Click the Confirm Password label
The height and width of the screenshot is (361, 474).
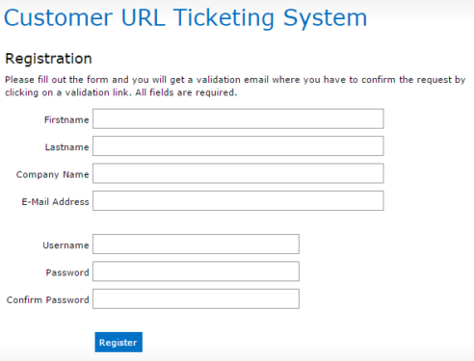(x=48, y=299)
